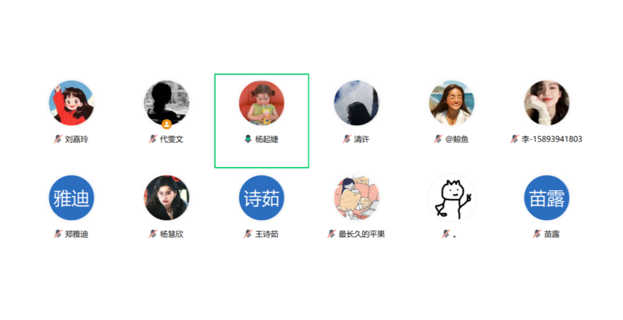Select the doodle cat peace-sign avatar
The width and height of the screenshot is (623, 320).
click(x=452, y=198)
